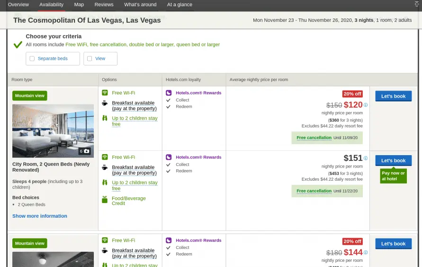The width and height of the screenshot is (422, 267).
Task: Open the City Room bedroom photo
Action: pyautogui.click(x=53, y=131)
